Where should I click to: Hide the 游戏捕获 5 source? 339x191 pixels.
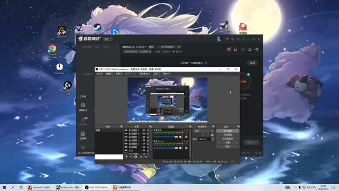(x=144, y=134)
